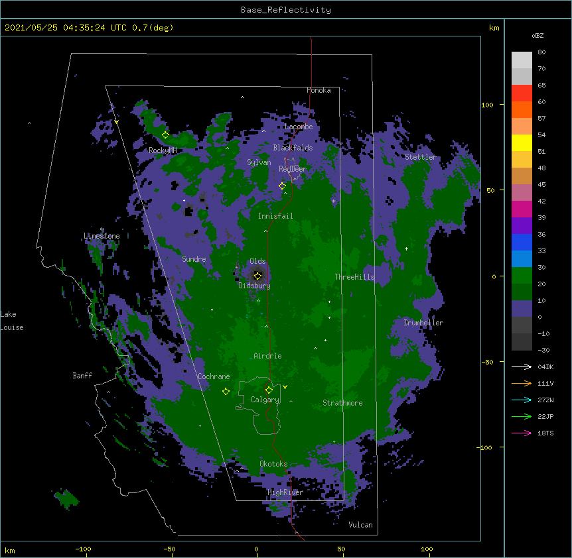The height and width of the screenshot is (558, 572).
Task: Click the Airdrie town label
Action: pyautogui.click(x=267, y=356)
